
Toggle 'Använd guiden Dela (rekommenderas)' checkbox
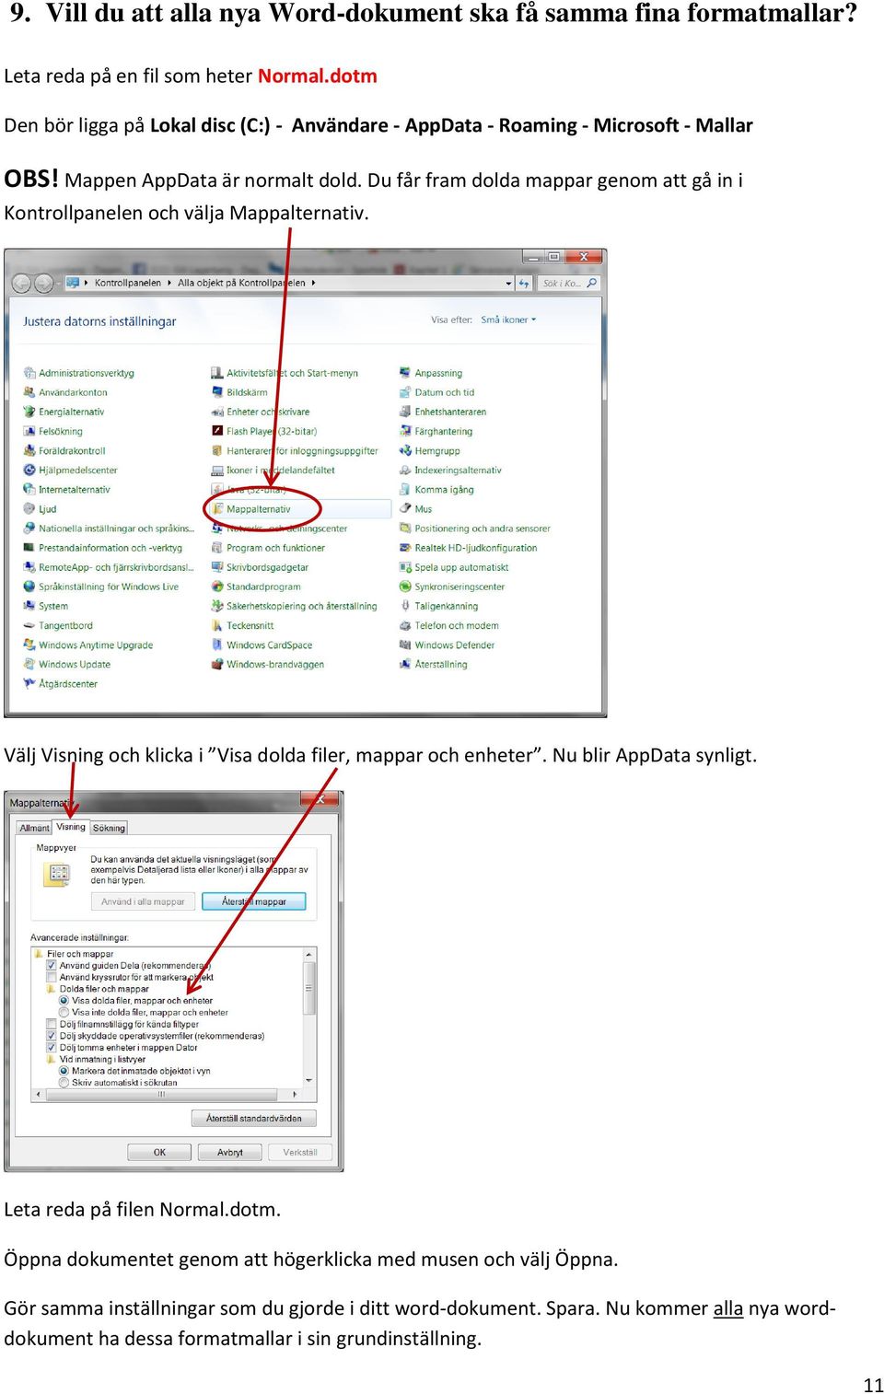pos(52,966)
